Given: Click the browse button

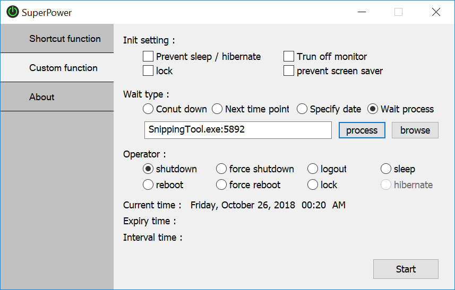Looking at the screenshot, I should (415, 130).
